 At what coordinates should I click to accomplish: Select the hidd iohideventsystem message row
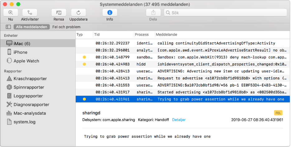click(183, 64)
